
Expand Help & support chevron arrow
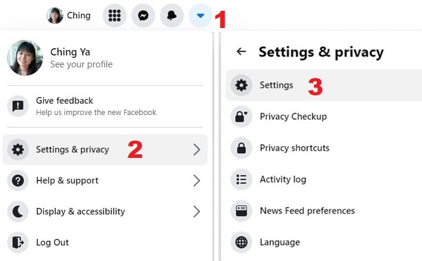point(197,181)
